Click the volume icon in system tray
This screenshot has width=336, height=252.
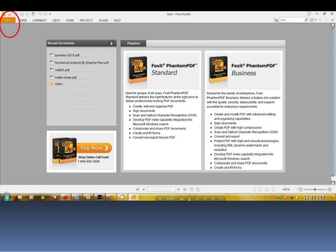pyautogui.click(x=297, y=197)
